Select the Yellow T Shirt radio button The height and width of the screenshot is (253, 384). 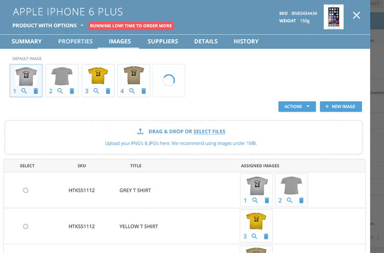[x=26, y=226]
